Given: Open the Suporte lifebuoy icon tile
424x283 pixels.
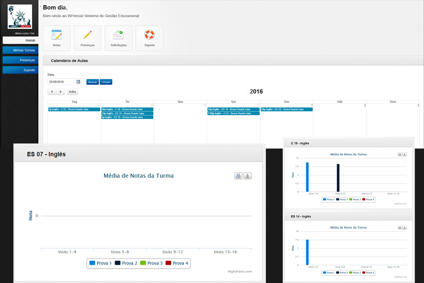Looking at the screenshot, I should [149, 38].
